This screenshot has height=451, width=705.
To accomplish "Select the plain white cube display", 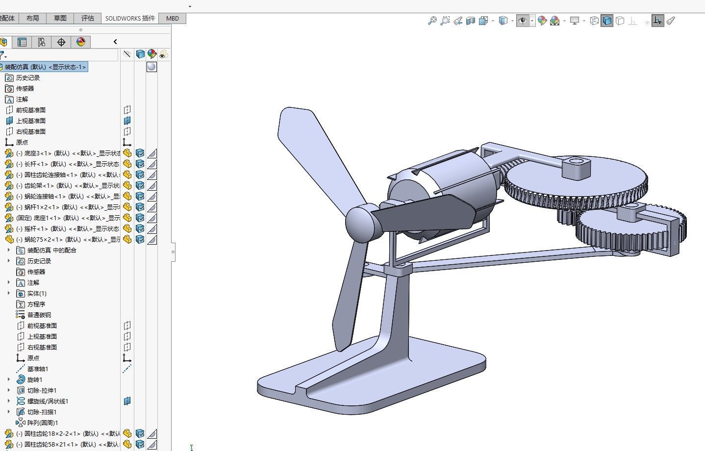I will [x=620, y=21].
